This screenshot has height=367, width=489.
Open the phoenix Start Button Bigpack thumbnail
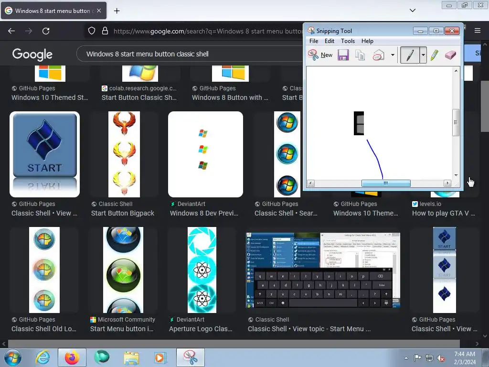pyautogui.click(x=124, y=154)
